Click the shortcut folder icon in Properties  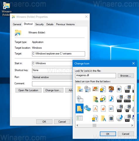[18, 33]
